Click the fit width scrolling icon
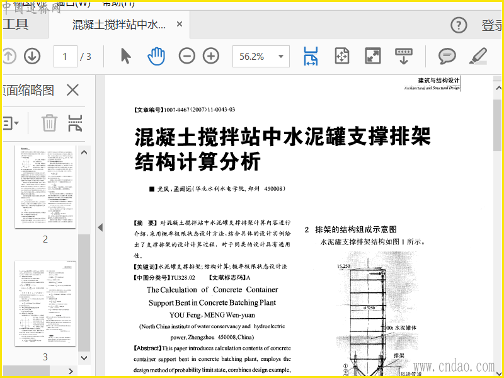This screenshot has width=504, height=378. point(311,56)
